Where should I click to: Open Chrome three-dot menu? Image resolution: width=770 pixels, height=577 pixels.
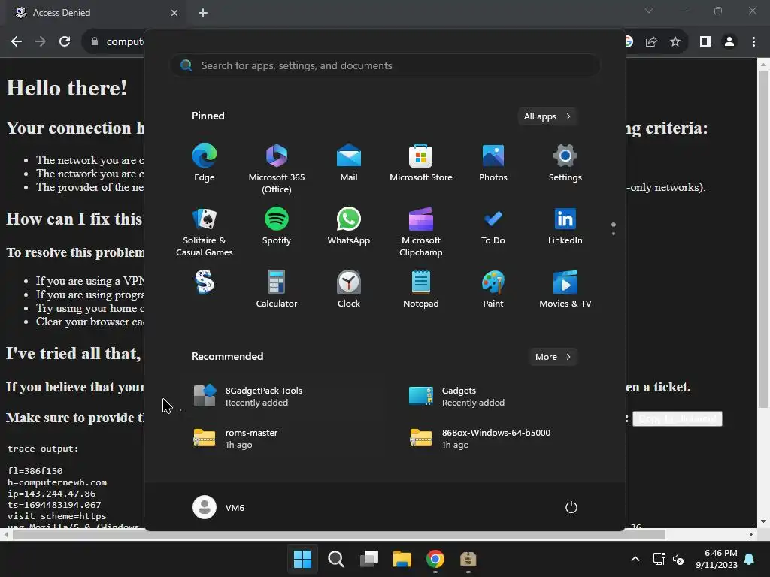[x=753, y=42]
